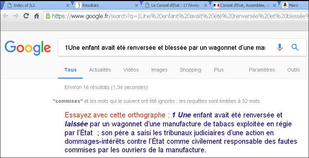The height and width of the screenshot is (158, 309).
Task: Select the Images search filter
Action: tap(159, 70)
